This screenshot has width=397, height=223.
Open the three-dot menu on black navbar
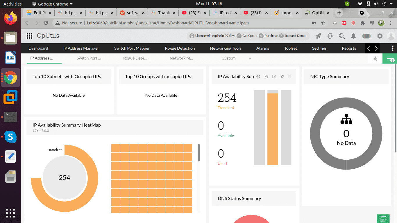393,48
